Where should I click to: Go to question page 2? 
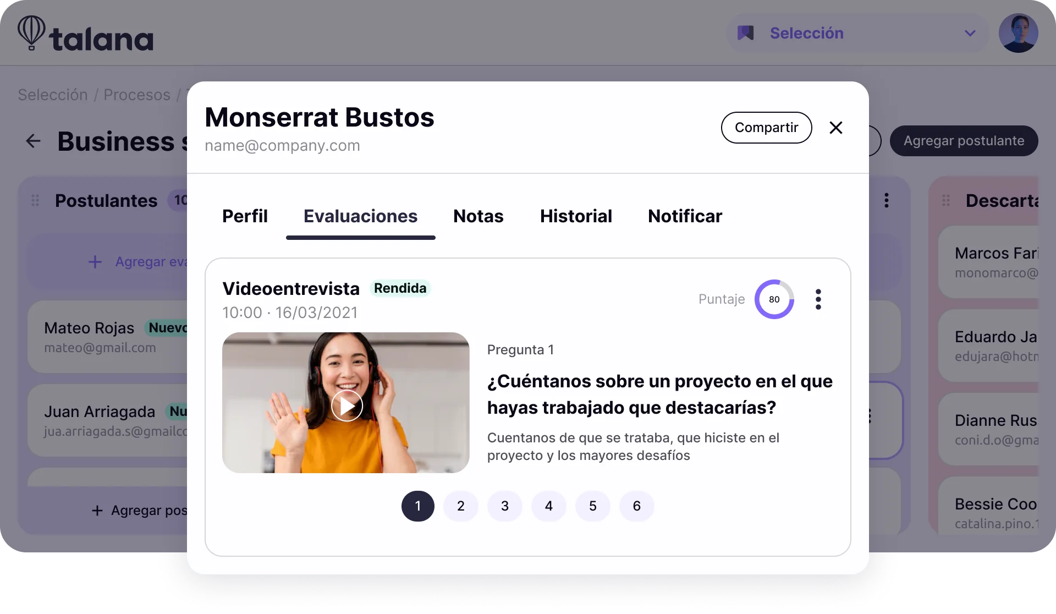click(461, 506)
